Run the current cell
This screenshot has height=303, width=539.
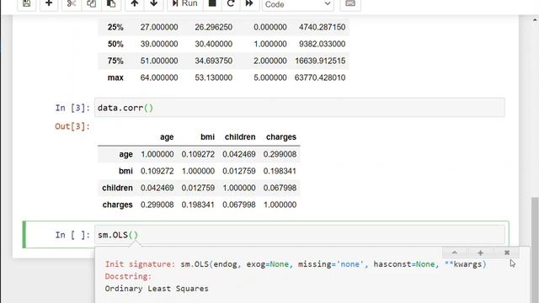(185, 3)
